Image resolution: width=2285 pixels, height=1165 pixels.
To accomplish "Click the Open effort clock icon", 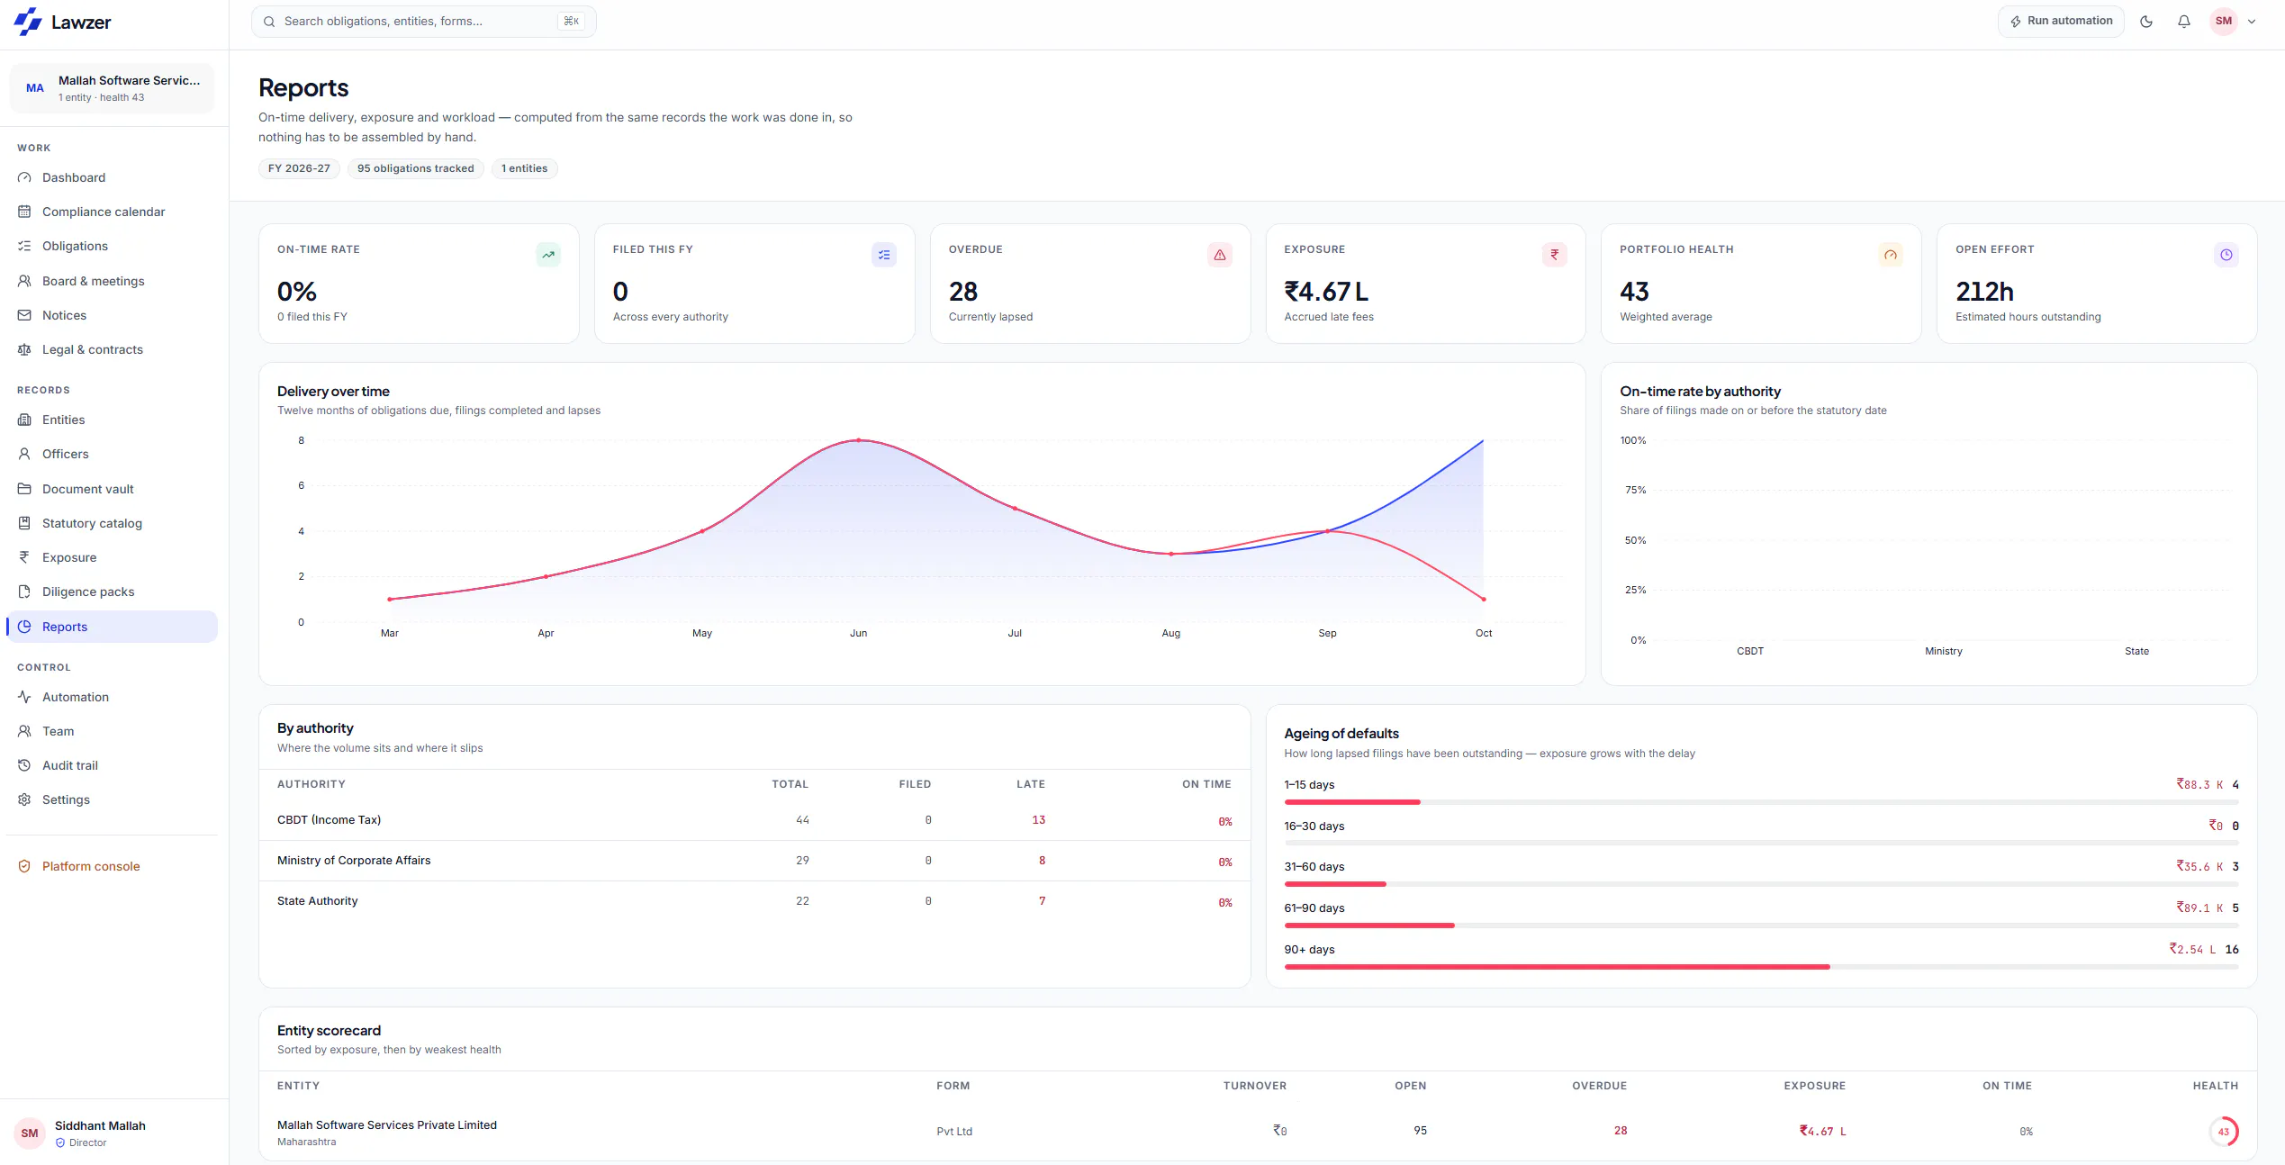I will click(2226, 255).
